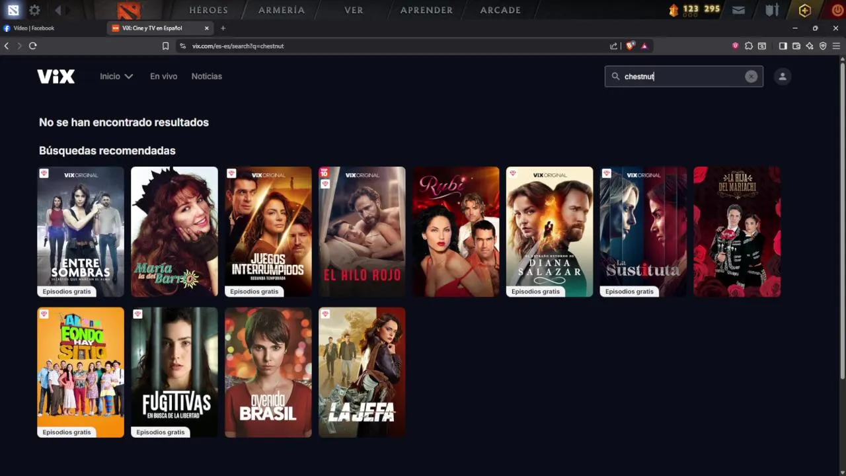Open the Leo AI sparkle icon
The width and height of the screenshot is (846, 476).
tap(810, 46)
